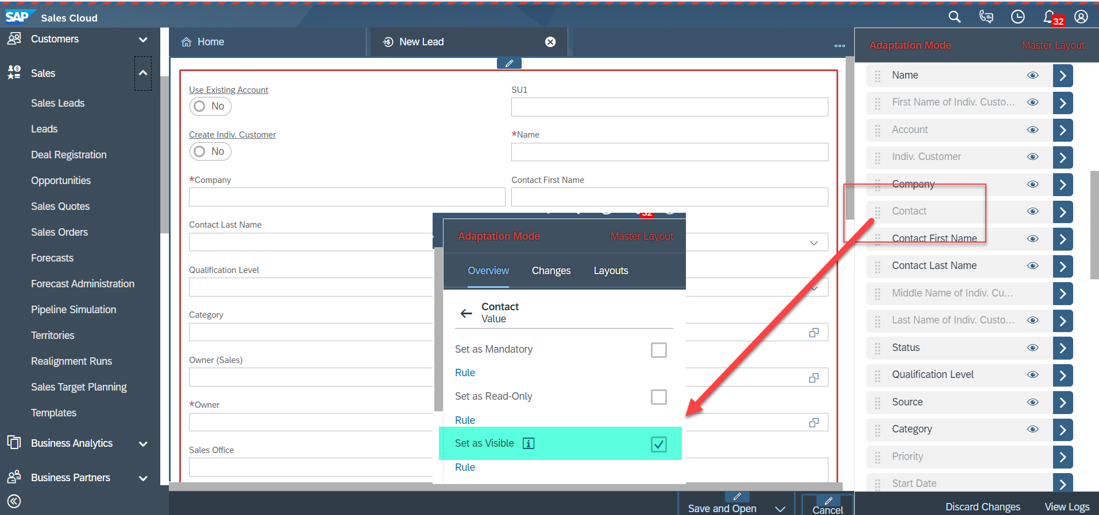1099x515 pixels.
Task: Open Opportunities in sidebar
Action: click(x=61, y=181)
